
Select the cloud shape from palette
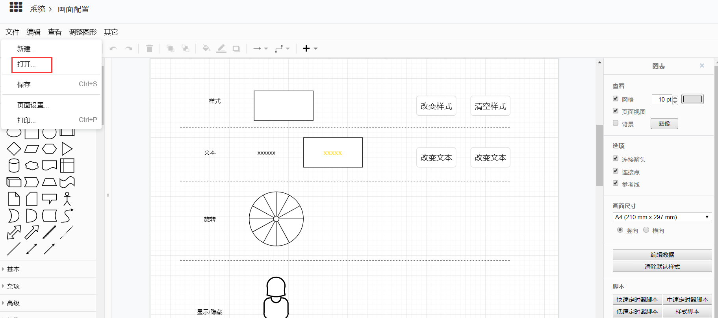pos(32,166)
